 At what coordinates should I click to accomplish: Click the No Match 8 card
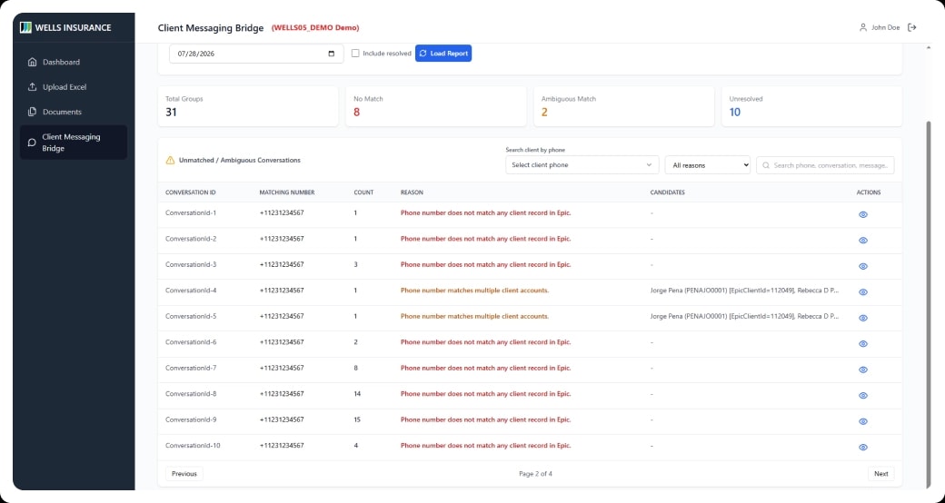coord(436,106)
